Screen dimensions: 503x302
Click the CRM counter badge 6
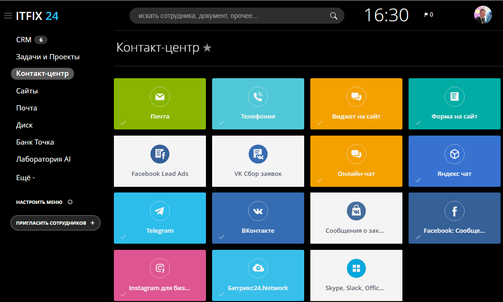(x=41, y=40)
